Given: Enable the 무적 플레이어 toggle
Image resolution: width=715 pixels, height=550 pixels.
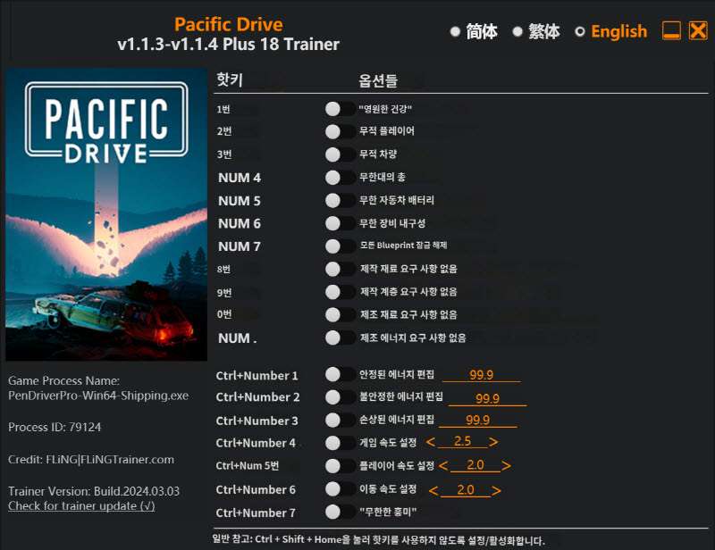Looking at the screenshot, I should tap(339, 131).
